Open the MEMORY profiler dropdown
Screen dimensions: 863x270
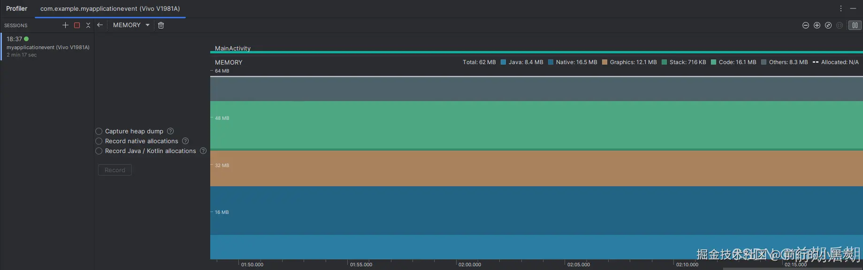(131, 25)
